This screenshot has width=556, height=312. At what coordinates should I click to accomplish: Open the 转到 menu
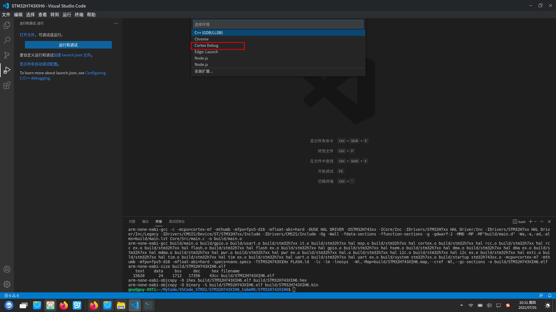55,15
